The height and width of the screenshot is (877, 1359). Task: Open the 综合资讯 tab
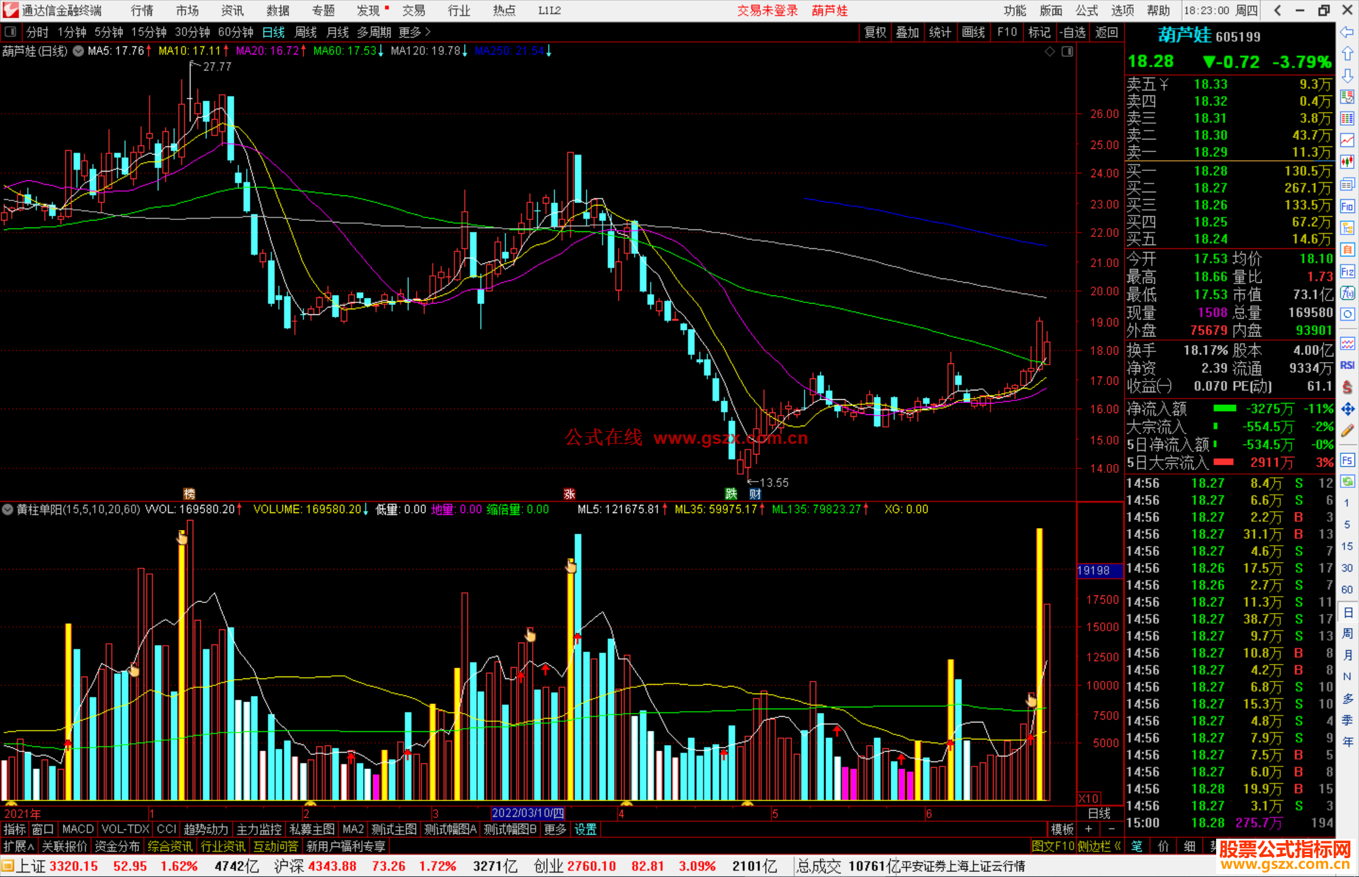170,846
